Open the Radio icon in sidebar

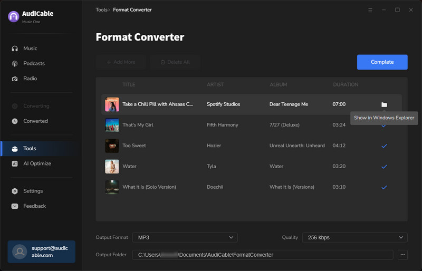15,79
